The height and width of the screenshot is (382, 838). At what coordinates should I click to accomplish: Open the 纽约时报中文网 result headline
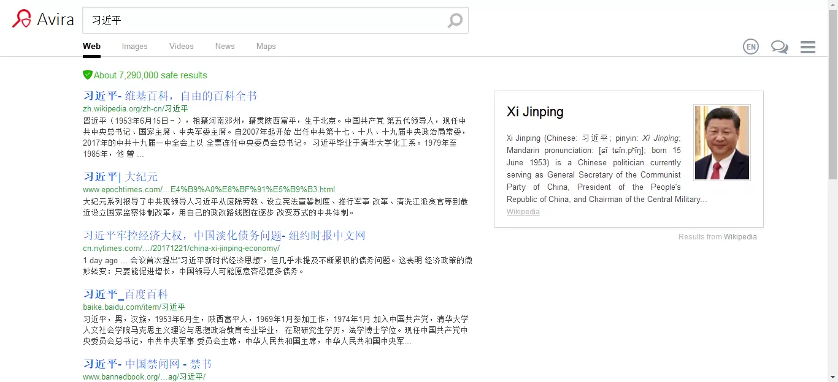click(x=224, y=236)
